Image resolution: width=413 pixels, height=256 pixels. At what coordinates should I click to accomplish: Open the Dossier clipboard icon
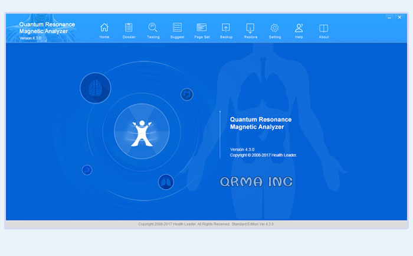(129, 27)
